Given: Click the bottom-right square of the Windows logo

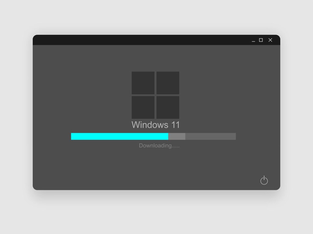Looking at the screenshot, I should coord(168,107).
